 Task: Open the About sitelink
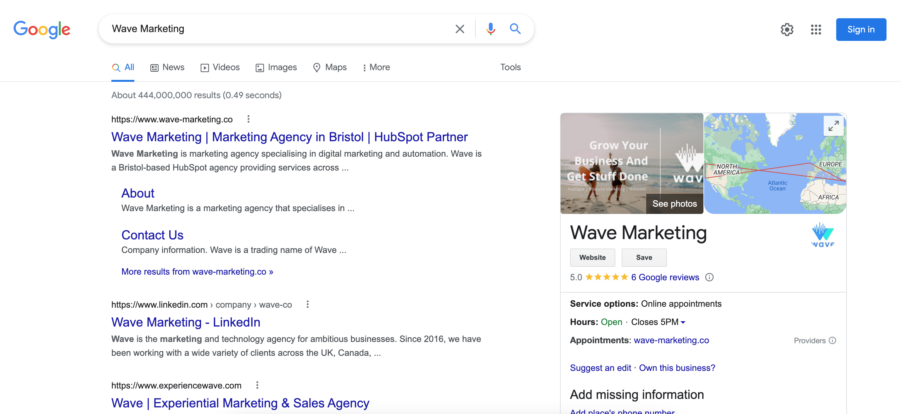[138, 193]
